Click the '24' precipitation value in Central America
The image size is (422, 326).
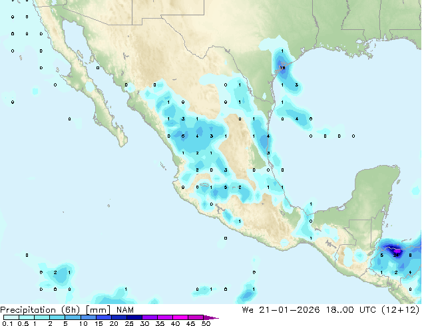396,255
